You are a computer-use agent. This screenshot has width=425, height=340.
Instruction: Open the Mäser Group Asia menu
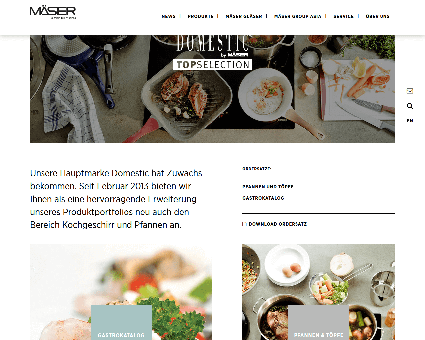pos(298,16)
